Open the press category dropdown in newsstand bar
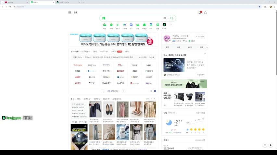 (77, 57)
